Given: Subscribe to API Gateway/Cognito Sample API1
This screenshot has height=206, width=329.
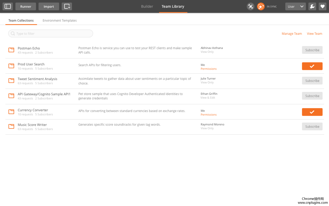Looking at the screenshot, I should tap(312, 96).
